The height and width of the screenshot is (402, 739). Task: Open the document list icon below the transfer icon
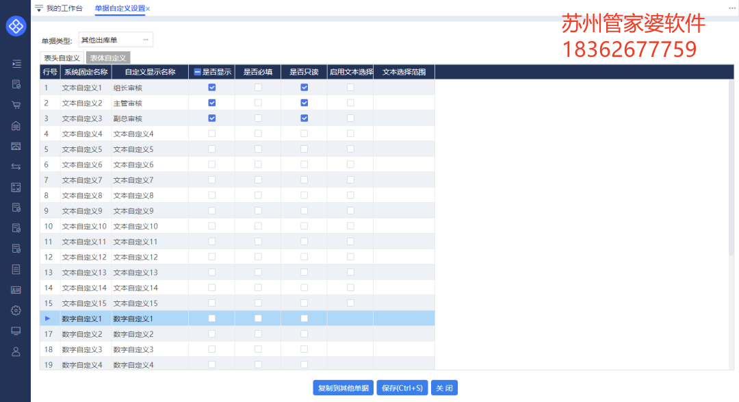16,207
